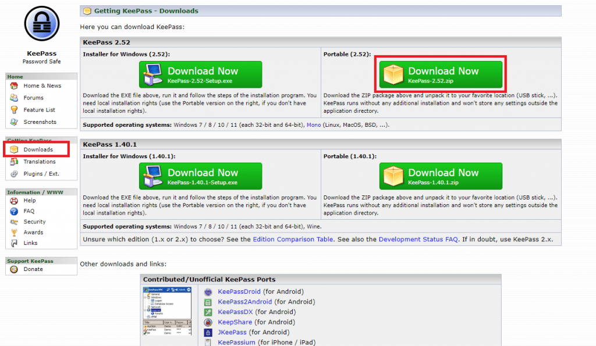
Task: Click the Home & News house icon
Action: [x=14, y=85]
